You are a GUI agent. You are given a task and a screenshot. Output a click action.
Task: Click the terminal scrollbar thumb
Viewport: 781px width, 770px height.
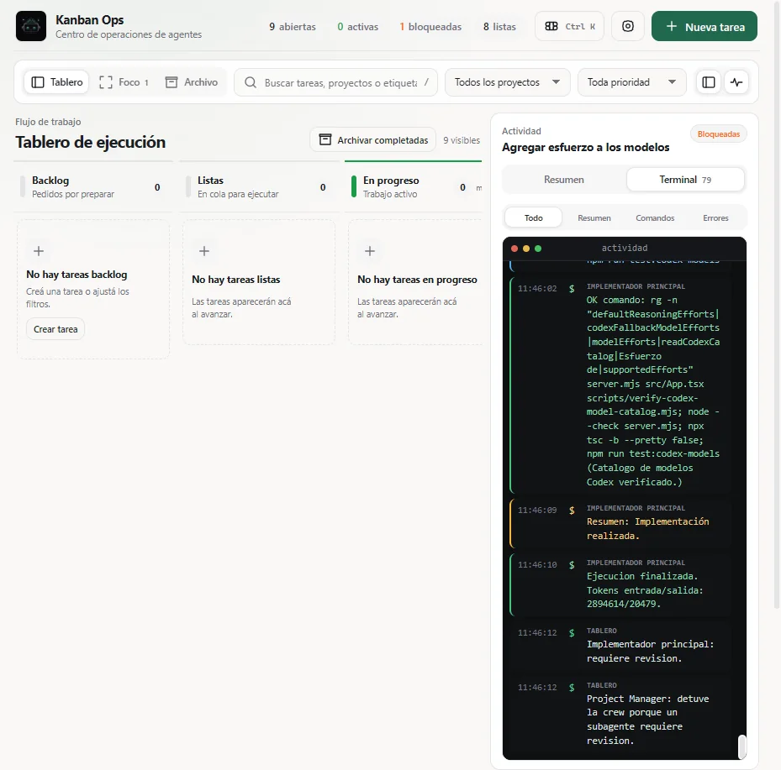coord(741,746)
